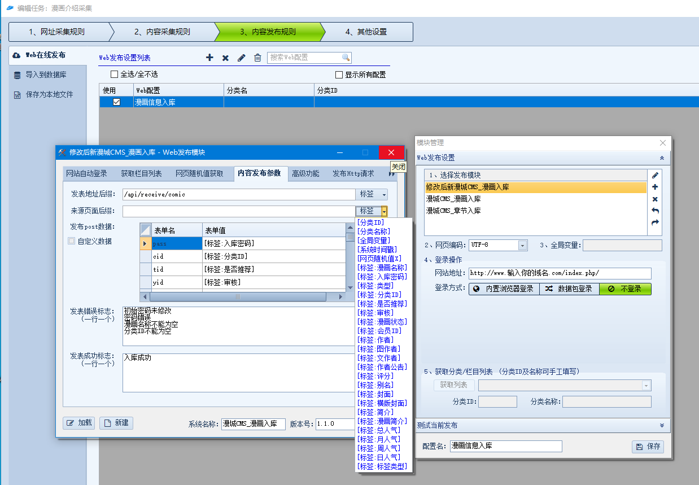The height and width of the screenshot is (485, 699).
Task: Focus the 配置名 input field
Action: pos(506,446)
